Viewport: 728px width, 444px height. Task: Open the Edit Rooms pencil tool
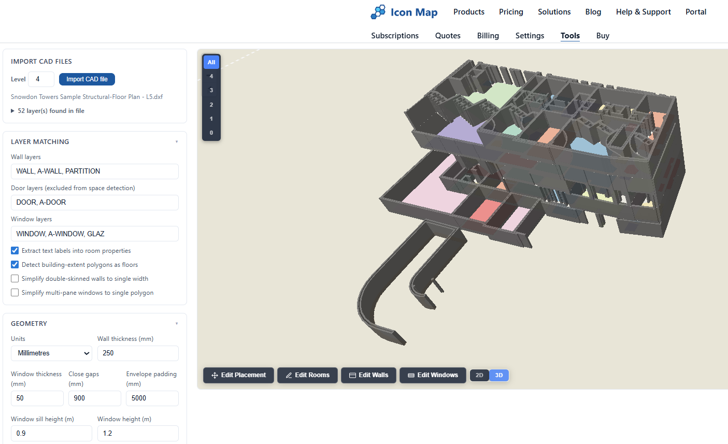[x=307, y=375]
